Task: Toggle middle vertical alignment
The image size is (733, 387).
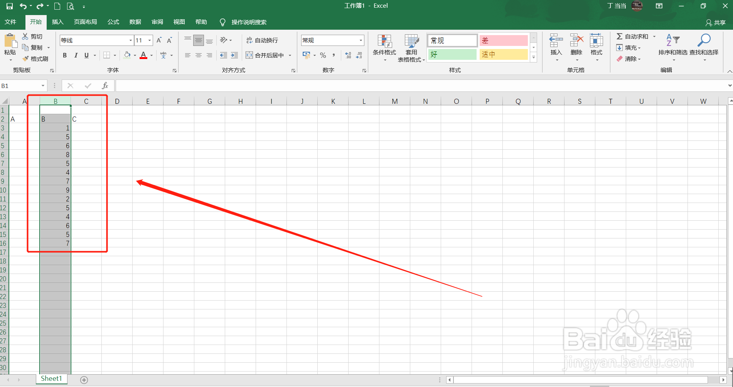Action: pyautogui.click(x=199, y=40)
